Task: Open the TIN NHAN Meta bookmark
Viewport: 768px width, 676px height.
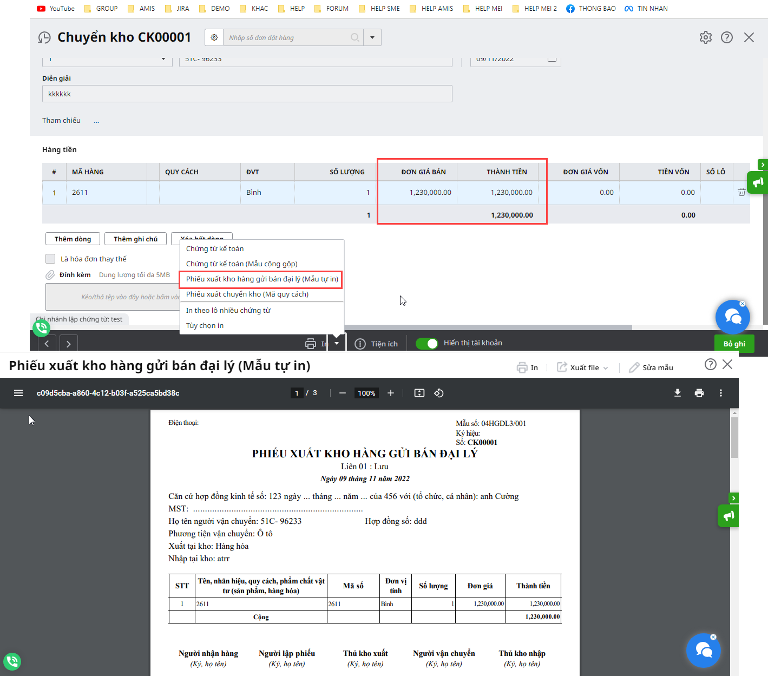Action: 646,9
